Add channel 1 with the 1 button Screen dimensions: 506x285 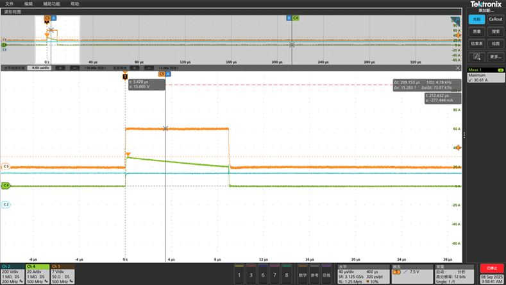click(239, 274)
